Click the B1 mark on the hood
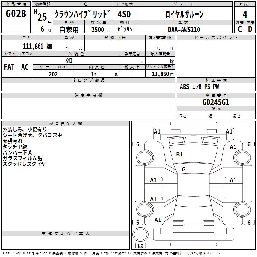This screenshot has width=257, height=257. point(179,155)
